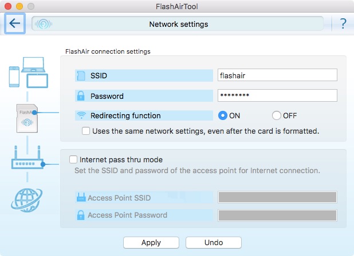Click the SD card icon beside SSID
354x256 pixels.
(x=81, y=75)
